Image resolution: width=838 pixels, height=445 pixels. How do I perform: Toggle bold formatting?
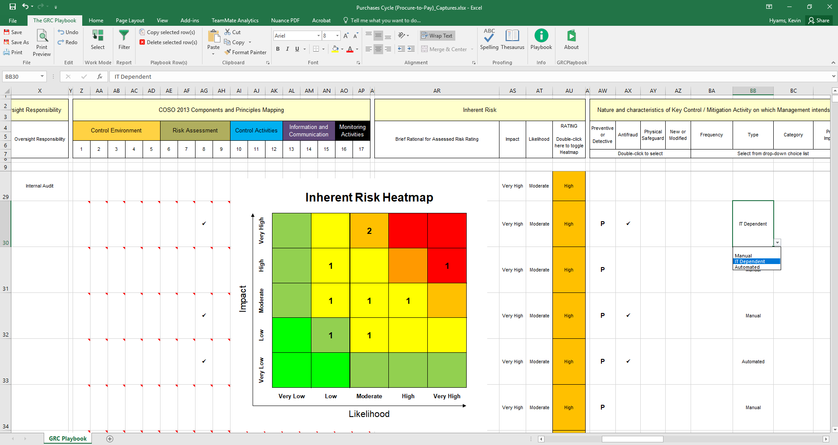[278, 49]
